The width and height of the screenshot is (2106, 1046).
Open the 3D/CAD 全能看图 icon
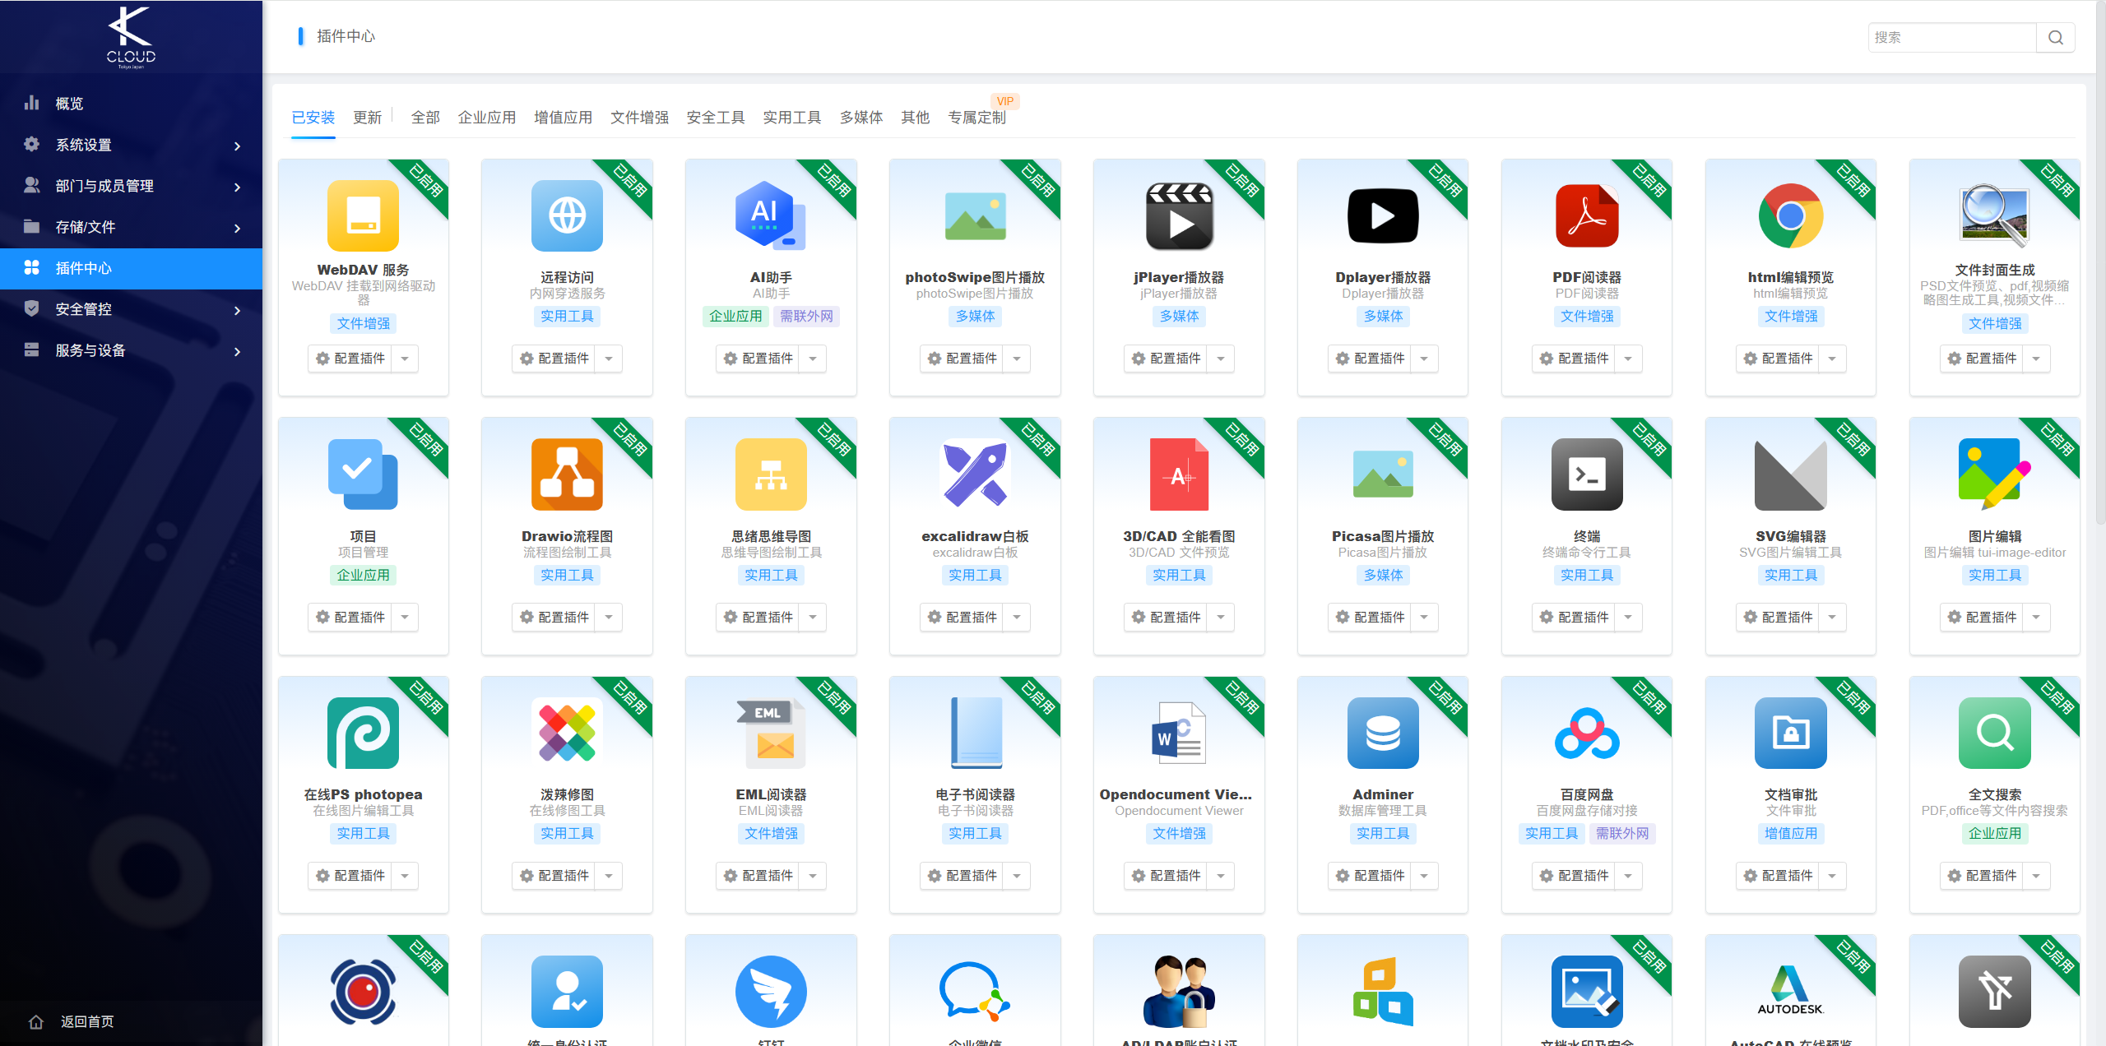[x=1179, y=474]
